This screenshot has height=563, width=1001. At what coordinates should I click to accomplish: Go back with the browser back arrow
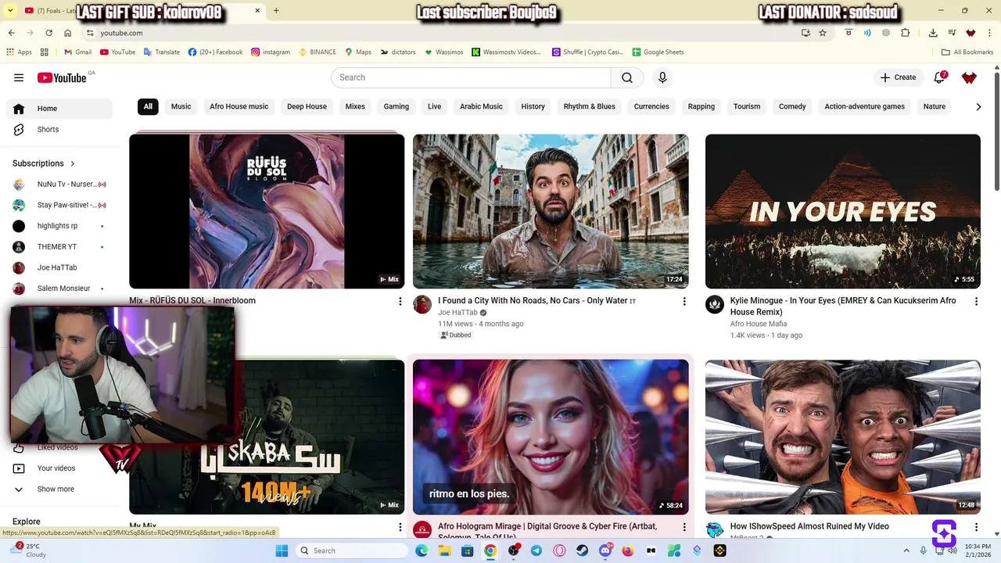click(12, 33)
